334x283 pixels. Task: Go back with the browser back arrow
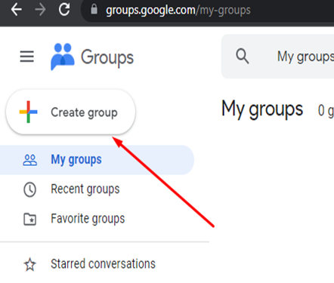coord(17,10)
